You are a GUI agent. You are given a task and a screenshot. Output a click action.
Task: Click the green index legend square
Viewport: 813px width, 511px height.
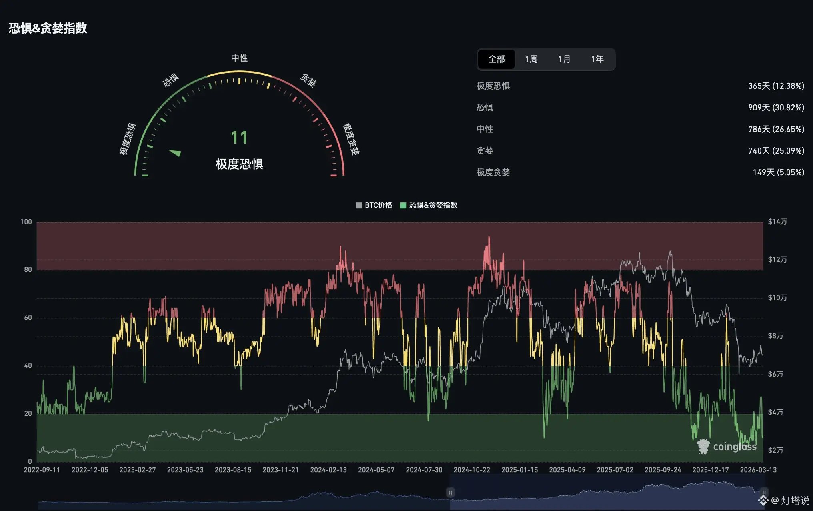coord(403,205)
